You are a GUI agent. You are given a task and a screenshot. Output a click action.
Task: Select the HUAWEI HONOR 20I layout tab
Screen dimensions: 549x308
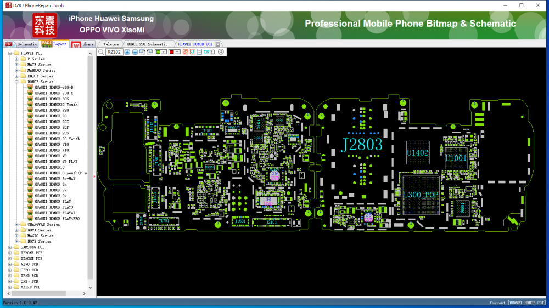(x=195, y=44)
